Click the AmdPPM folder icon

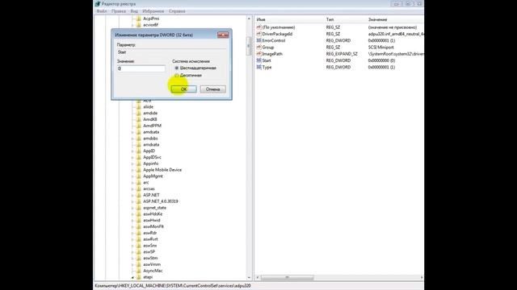tap(139, 126)
